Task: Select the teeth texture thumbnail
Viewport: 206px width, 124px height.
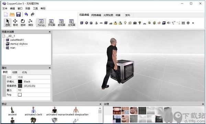Action: 117,111
